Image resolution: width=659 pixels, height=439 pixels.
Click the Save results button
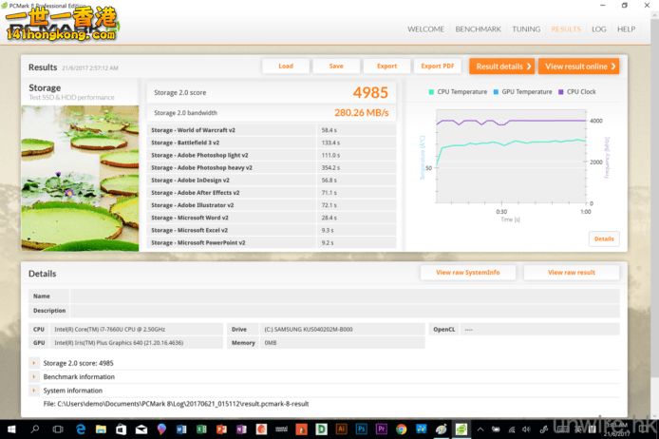pos(336,66)
